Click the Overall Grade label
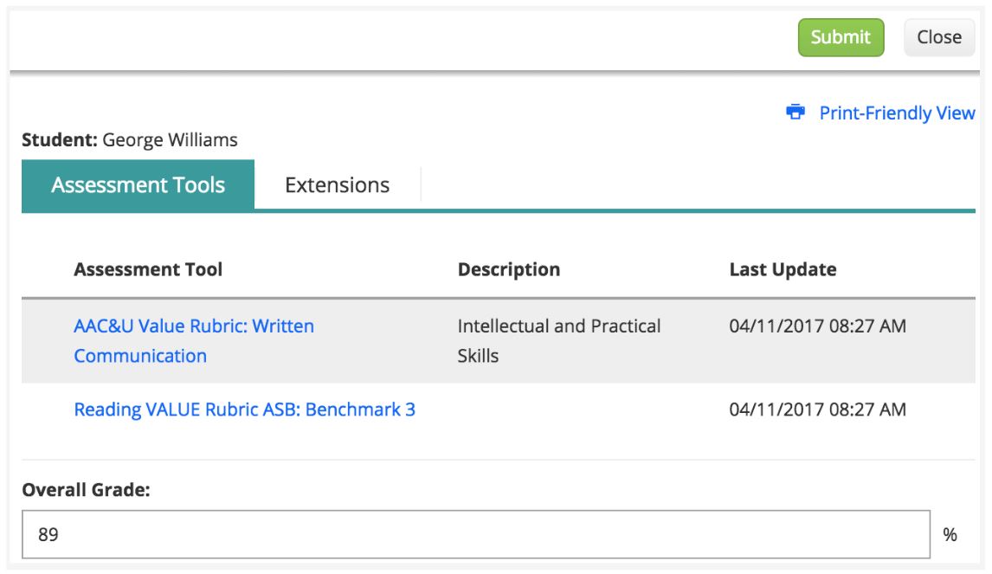Image resolution: width=992 pixels, height=574 pixels. [x=86, y=490]
